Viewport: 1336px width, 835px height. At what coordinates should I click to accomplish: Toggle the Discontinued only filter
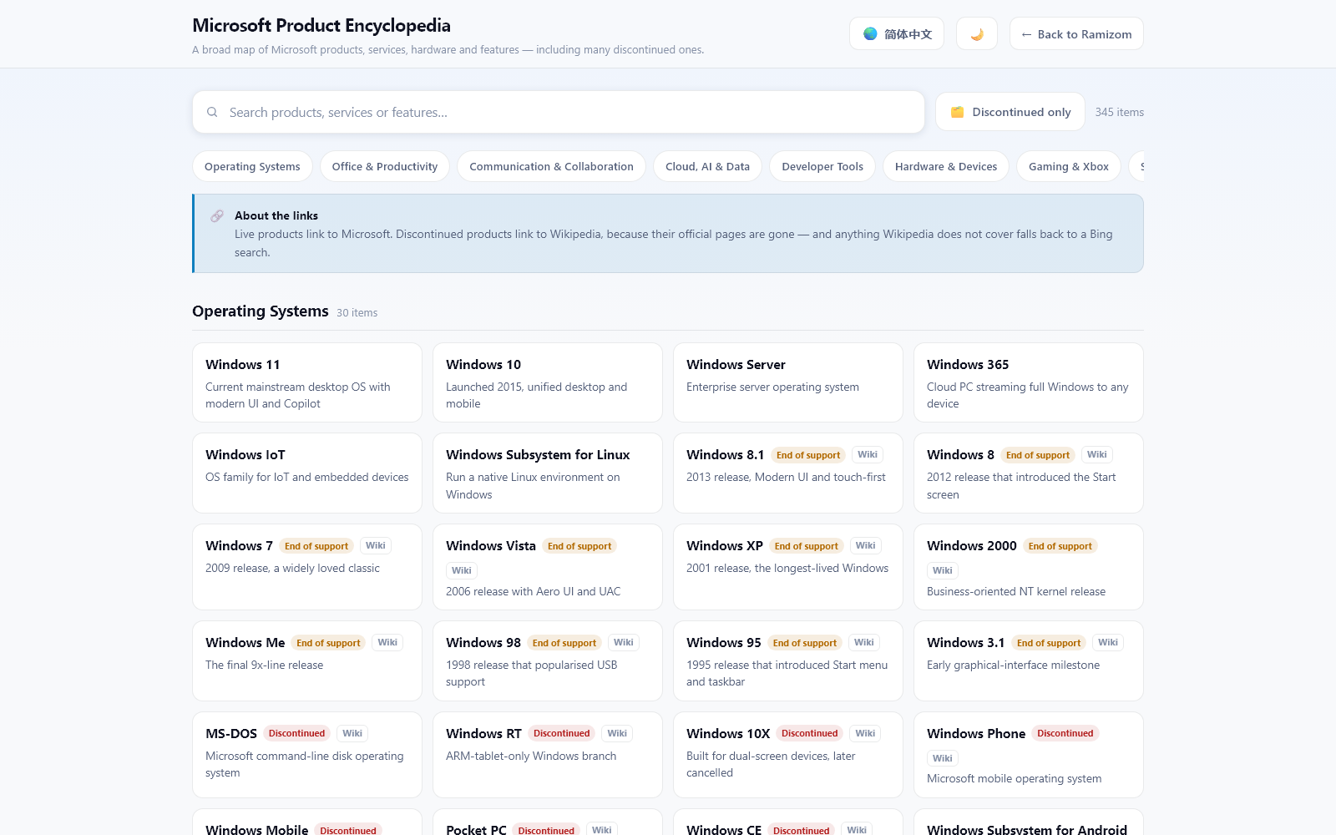point(1010,112)
